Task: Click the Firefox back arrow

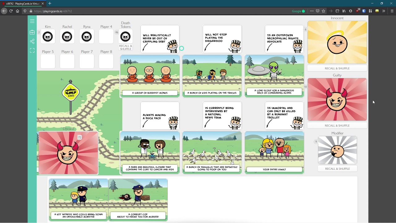Action: pos(4,11)
